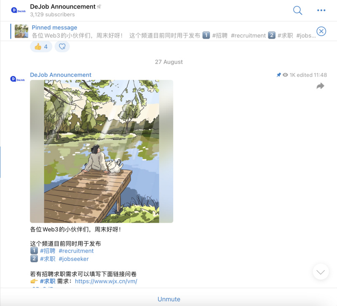
Task: Dismiss the pinned message with the X
Action: [x=321, y=31]
